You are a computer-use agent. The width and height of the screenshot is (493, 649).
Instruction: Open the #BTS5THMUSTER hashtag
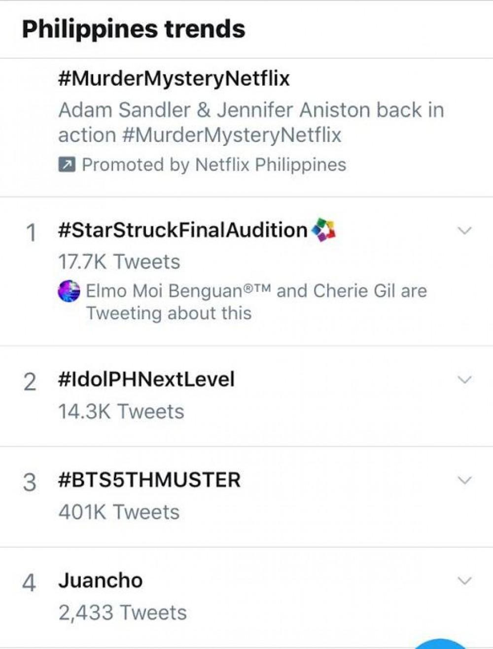(149, 480)
